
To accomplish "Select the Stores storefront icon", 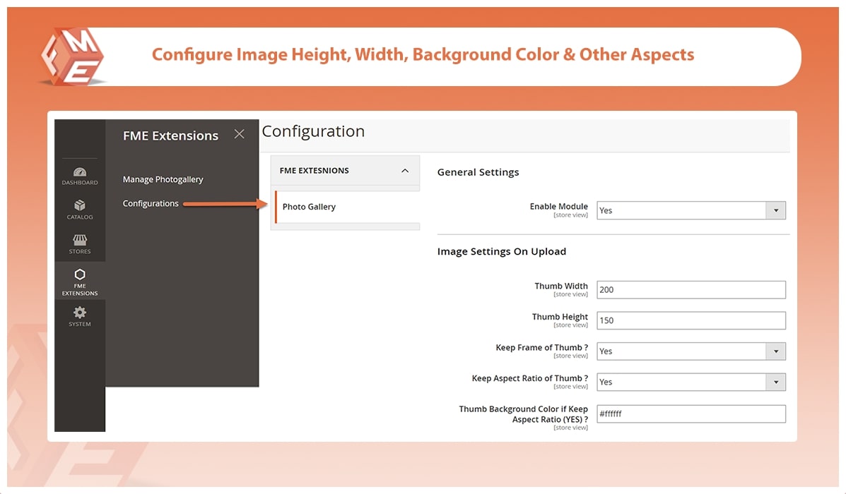I will (80, 241).
